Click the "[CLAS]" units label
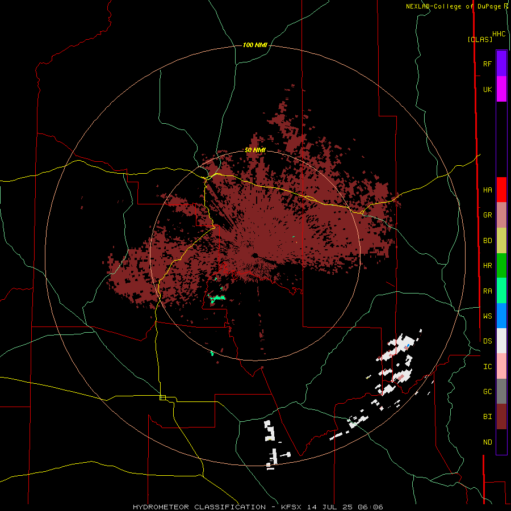 480,40
